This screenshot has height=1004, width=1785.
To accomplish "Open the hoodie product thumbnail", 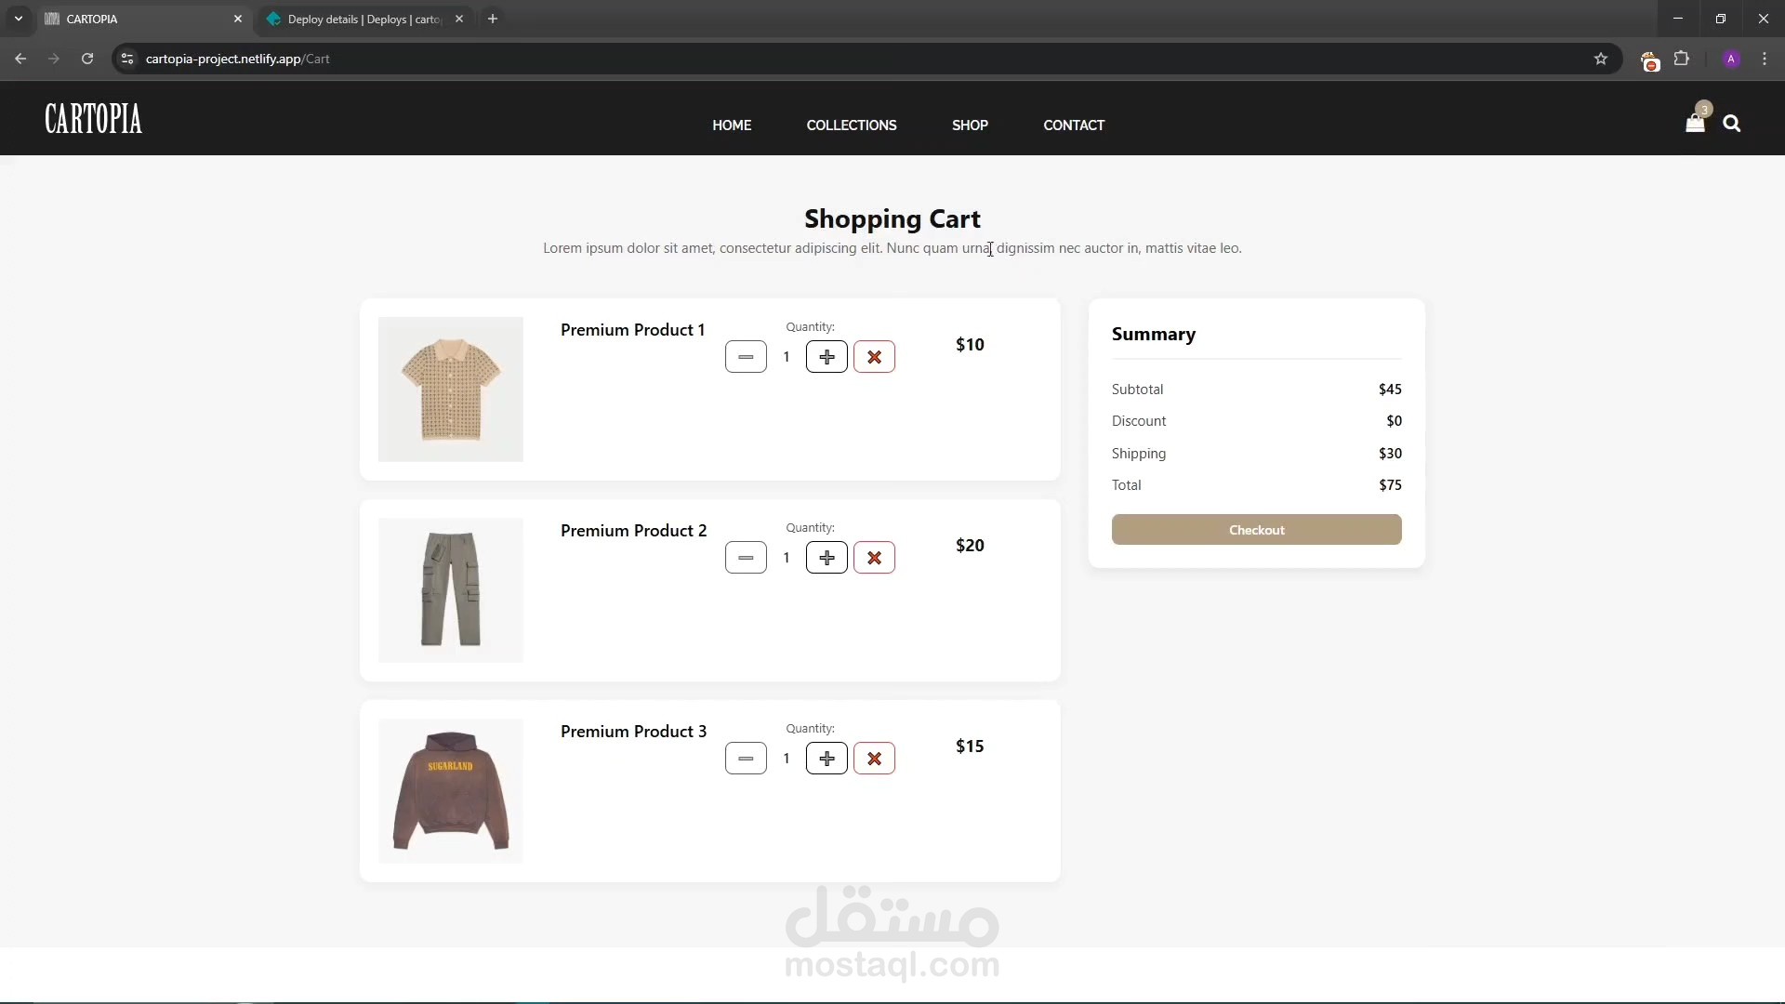I will click(x=451, y=790).
